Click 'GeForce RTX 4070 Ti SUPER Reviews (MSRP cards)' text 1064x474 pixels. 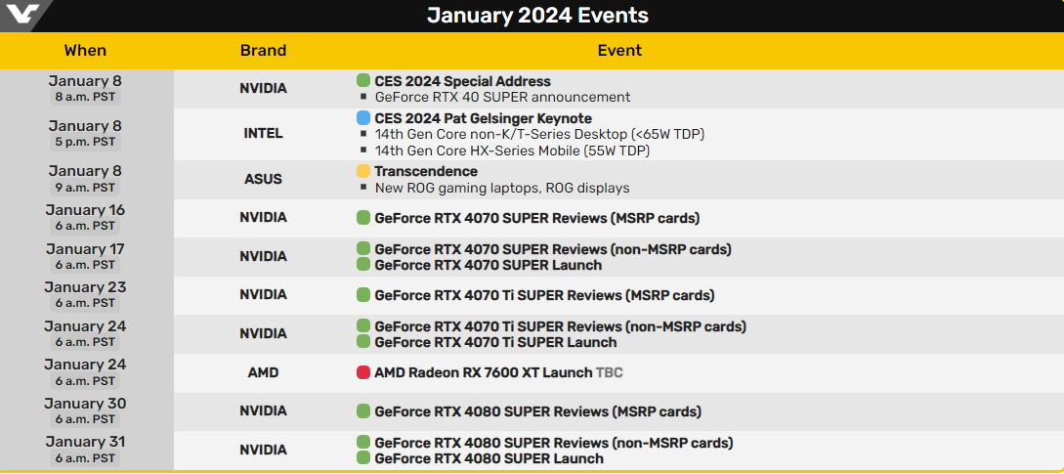[545, 295]
